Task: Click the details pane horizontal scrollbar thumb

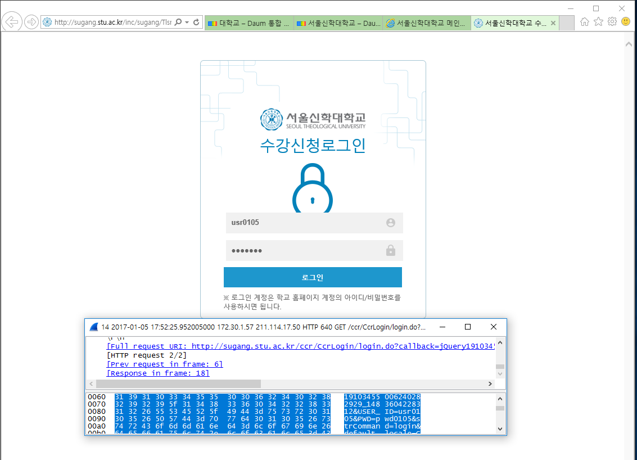Action: click(178, 384)
